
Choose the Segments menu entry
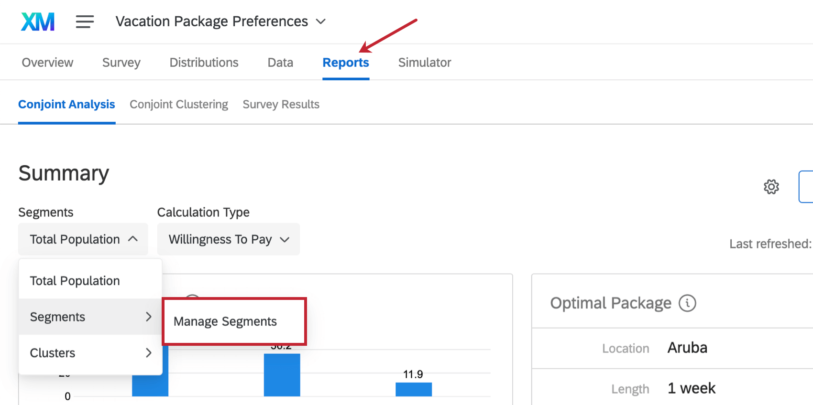(x=90, y=317)
